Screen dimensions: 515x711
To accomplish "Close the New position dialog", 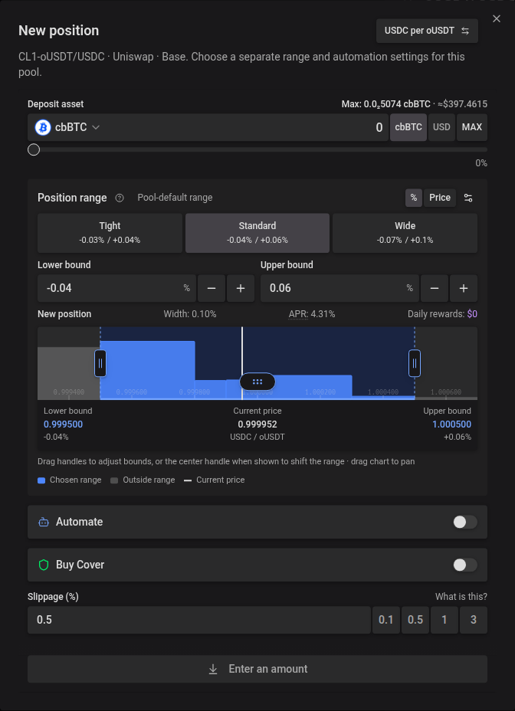I will click(497, 18).
